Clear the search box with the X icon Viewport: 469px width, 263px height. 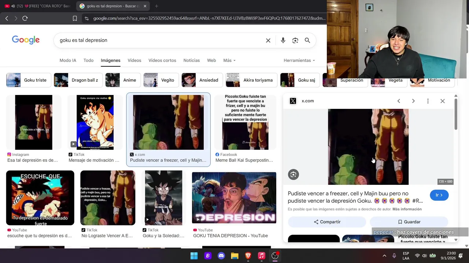268,40
